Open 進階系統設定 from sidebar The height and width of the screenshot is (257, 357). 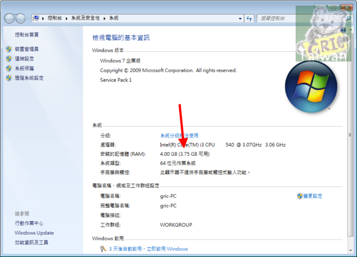(x=29, y=78)
